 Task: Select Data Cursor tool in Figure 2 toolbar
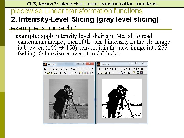pos(133,73)
